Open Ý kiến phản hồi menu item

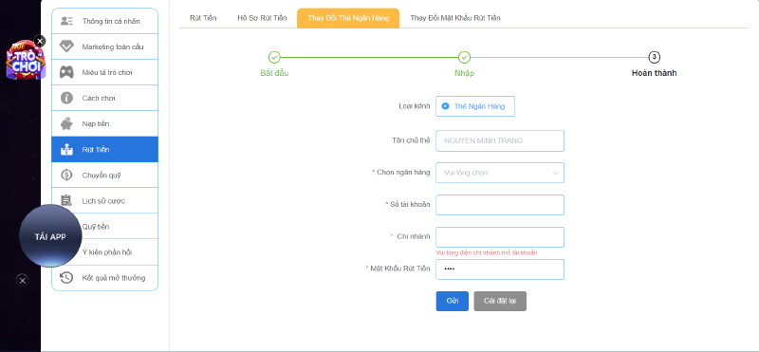(105, 251)
